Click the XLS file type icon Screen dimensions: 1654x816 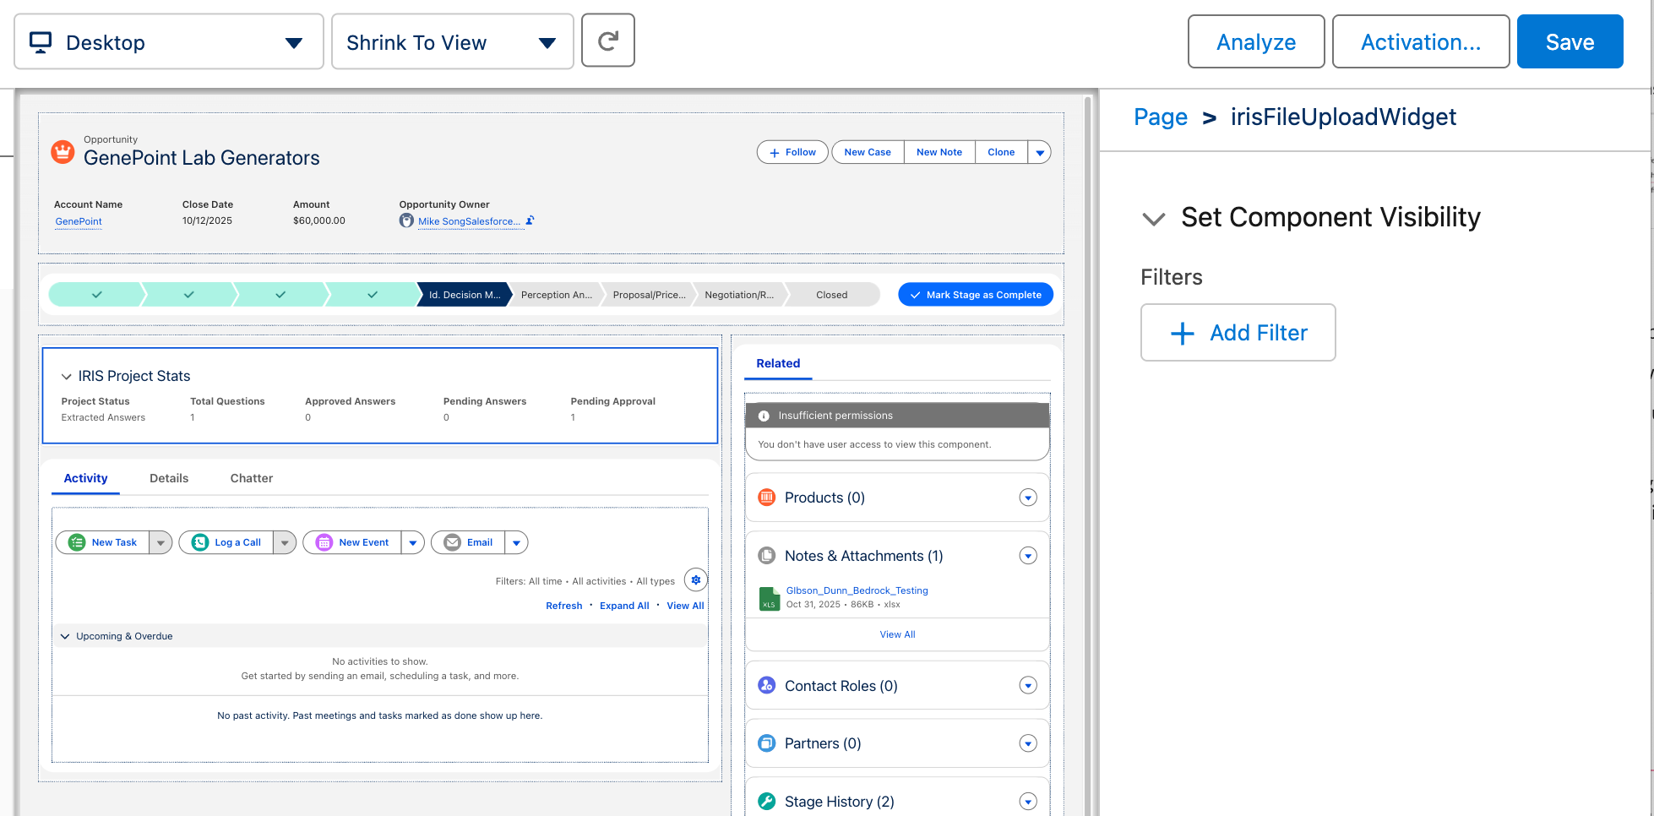coord(770,598)
